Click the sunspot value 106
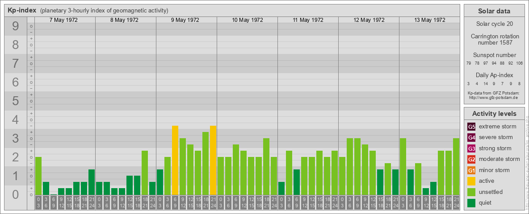Screen dimensions: 529x214 point(520,63)
